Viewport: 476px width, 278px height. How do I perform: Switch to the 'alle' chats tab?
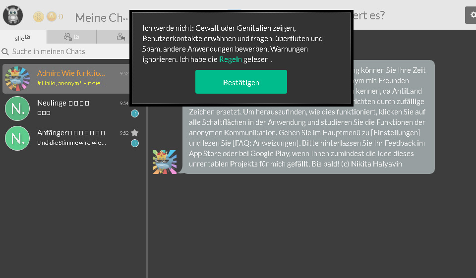click(x=23, y=37)
